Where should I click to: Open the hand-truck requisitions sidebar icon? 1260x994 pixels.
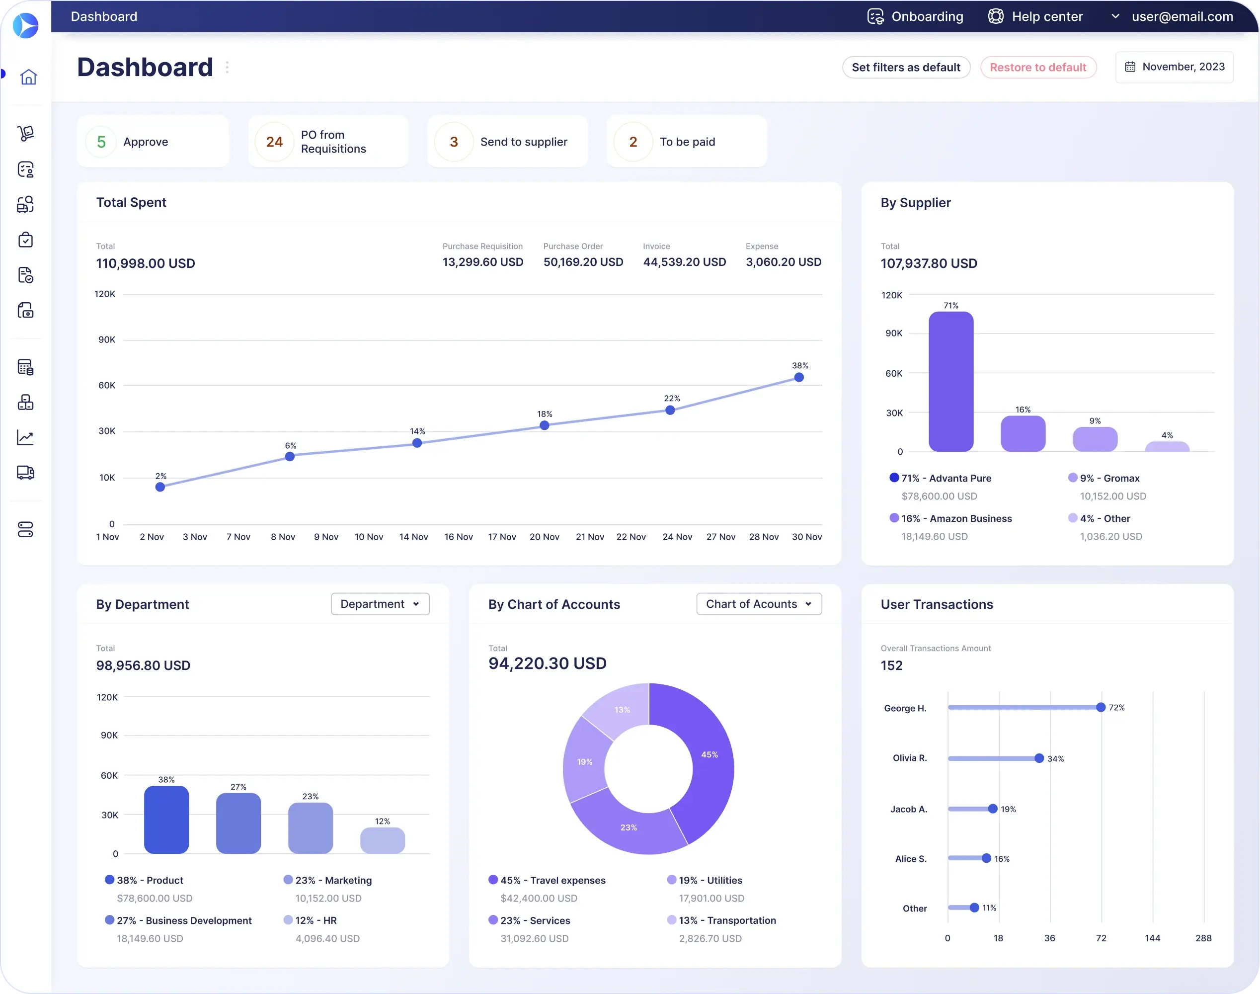coord(26,133)
